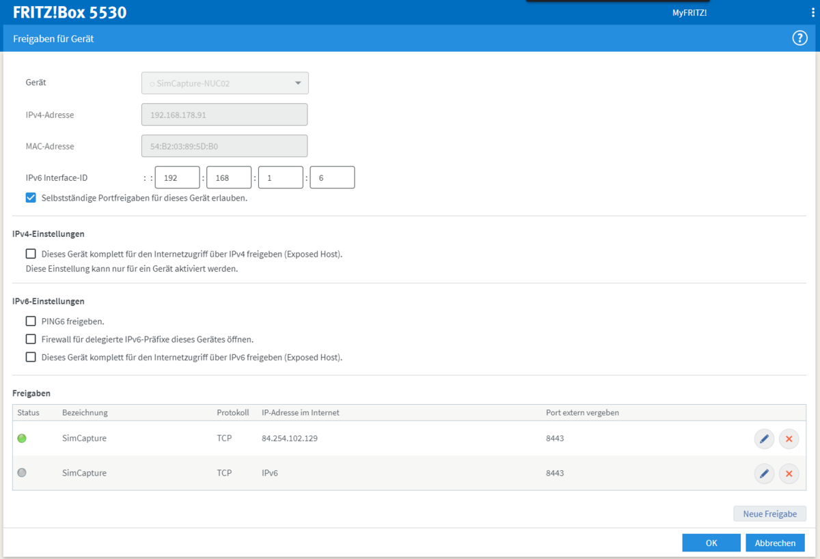Edit the SimCapture IPv4 port sharing
The height and width of the screenshot is (559, 820).
(764, 439)
